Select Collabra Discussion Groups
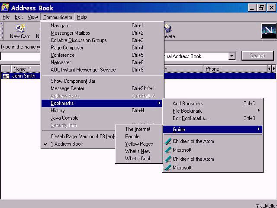277x208 pixels. pos(103,40)
